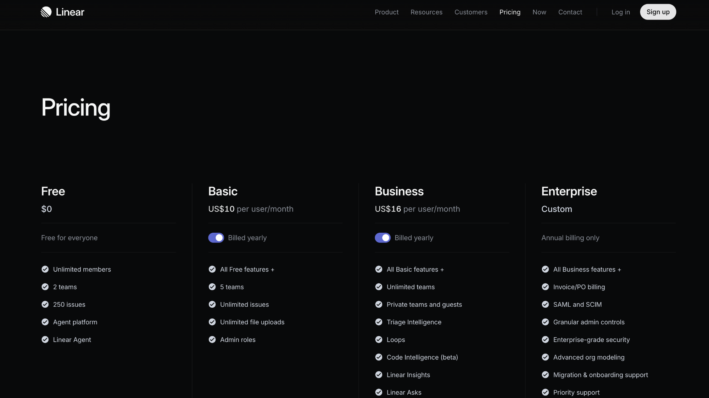The width and height of the screenshot is (709, 398).
Task: Click the Business plan heading
Action: [x=399, y=191]
